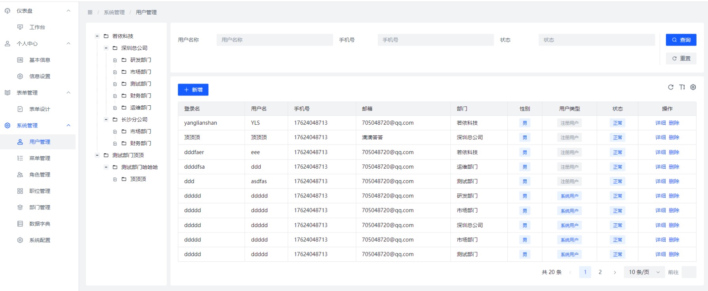Open 用户管理 in the sidebar

(x=38, y=142)
